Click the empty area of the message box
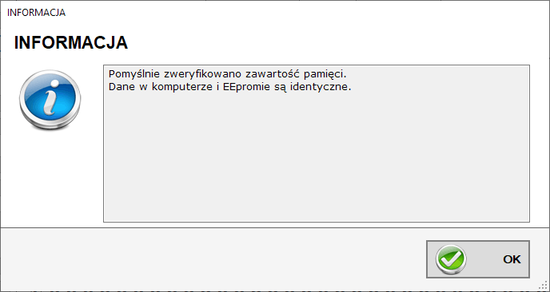550x292 pixels. tap(317, 157)
